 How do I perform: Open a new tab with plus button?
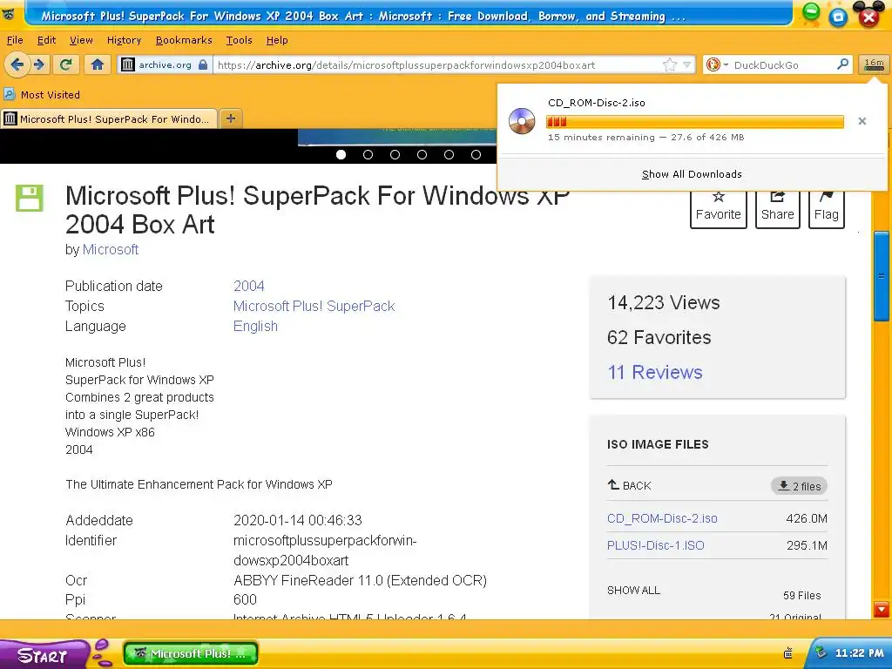230,118
